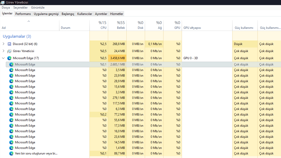281x158 pixels.
Task: Click the Uygulamalar (3) group heading
Action: point(17,36)
